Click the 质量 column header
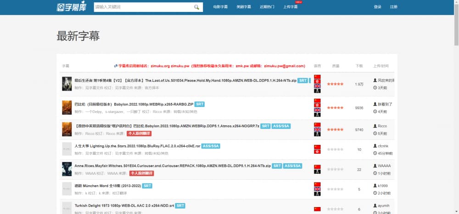This screenshot has width=459, height=214. [x=336, y=66]
